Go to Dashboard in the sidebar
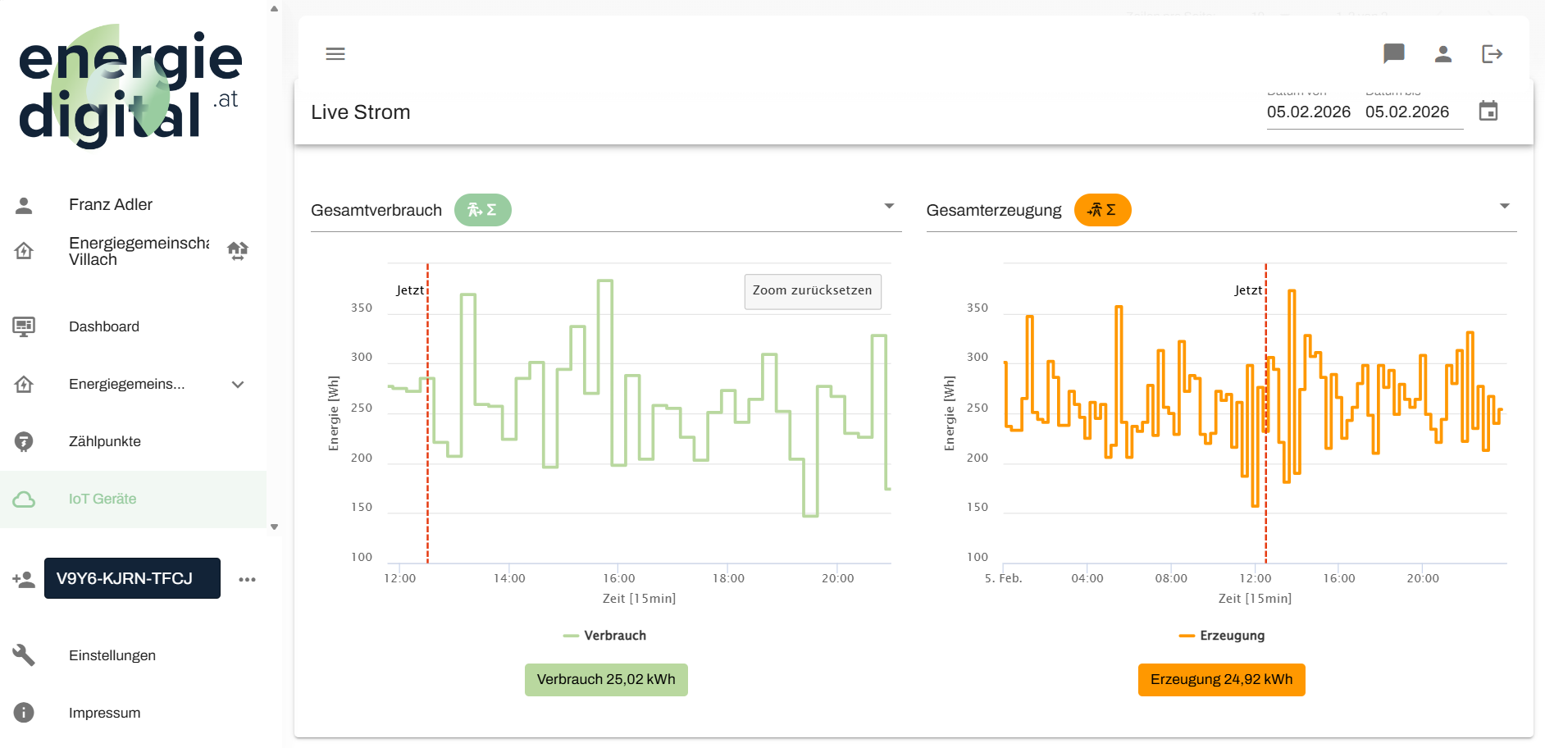1545x748 pixels. click(x=104, y=326)
